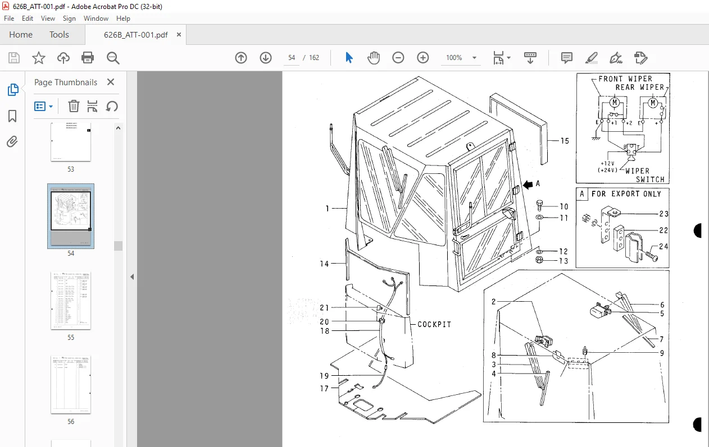Image resolution: width=709 pixels, height=447 pixels.
Task: Upload file to cloud icon
Action: point(63,58)
